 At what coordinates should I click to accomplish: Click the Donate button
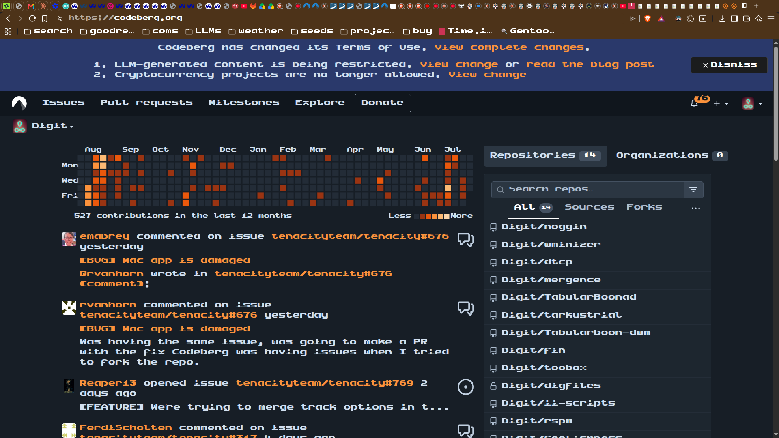click(x=383, y=103)
